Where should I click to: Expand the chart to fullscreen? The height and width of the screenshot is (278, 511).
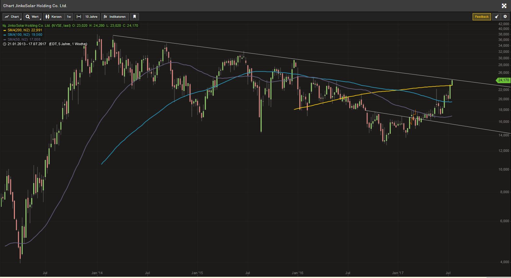pos(504,6)
